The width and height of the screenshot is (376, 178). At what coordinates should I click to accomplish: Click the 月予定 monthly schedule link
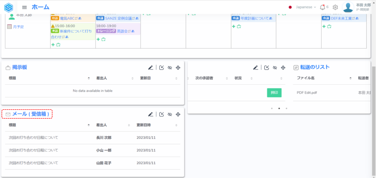[x=18, y=27]
